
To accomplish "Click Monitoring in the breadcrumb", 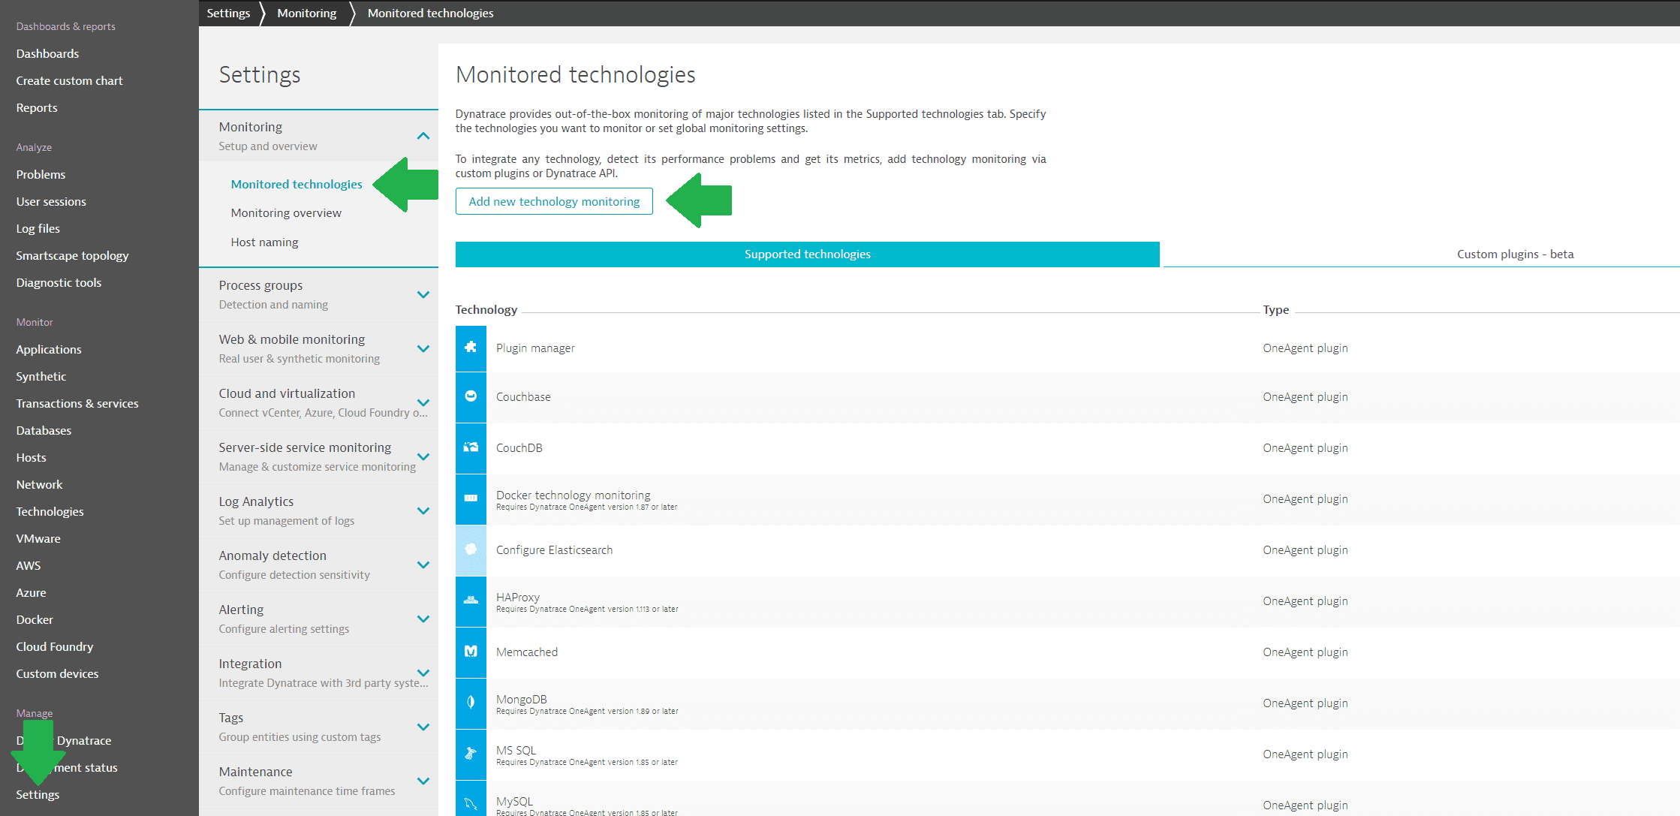I will pos(307,13).
